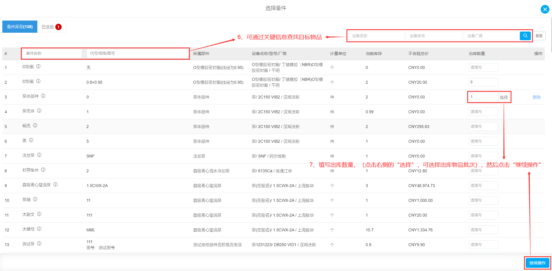Screen dimensions: 552x271
Task: Click 删除 link for 泵体部件 row
Action: [536, 97]
